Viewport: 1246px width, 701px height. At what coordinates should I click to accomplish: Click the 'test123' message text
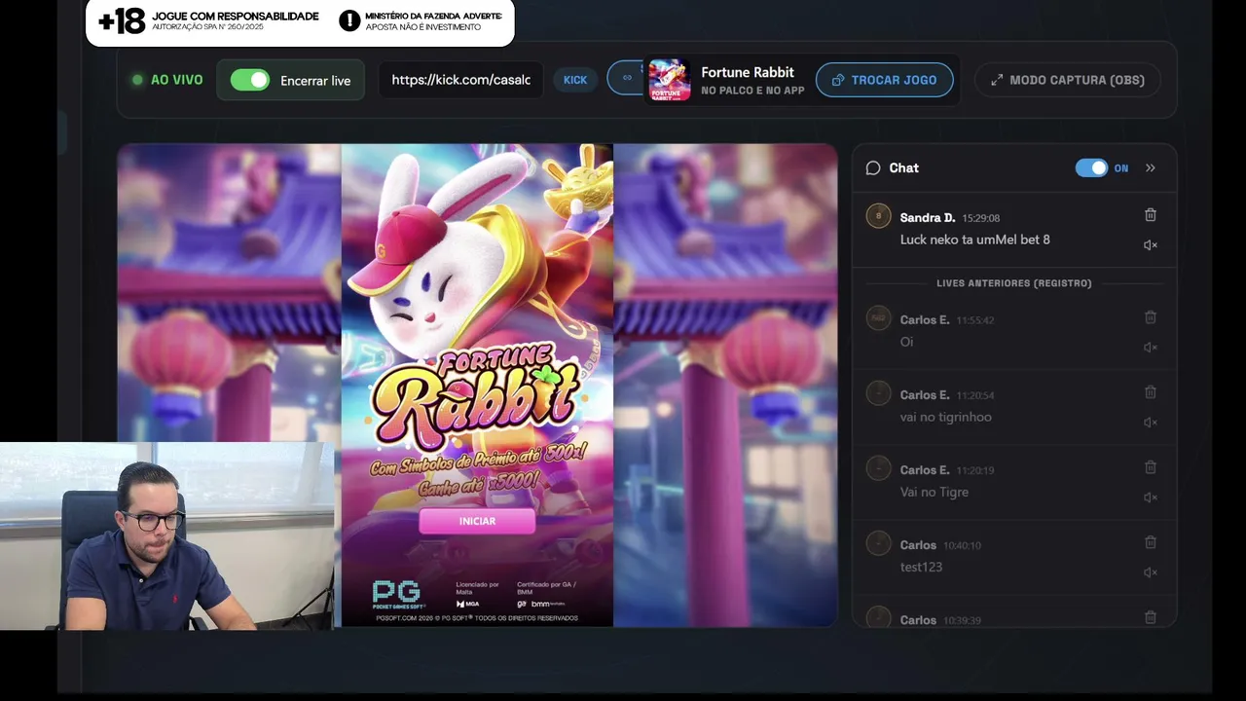pos(921,567)
